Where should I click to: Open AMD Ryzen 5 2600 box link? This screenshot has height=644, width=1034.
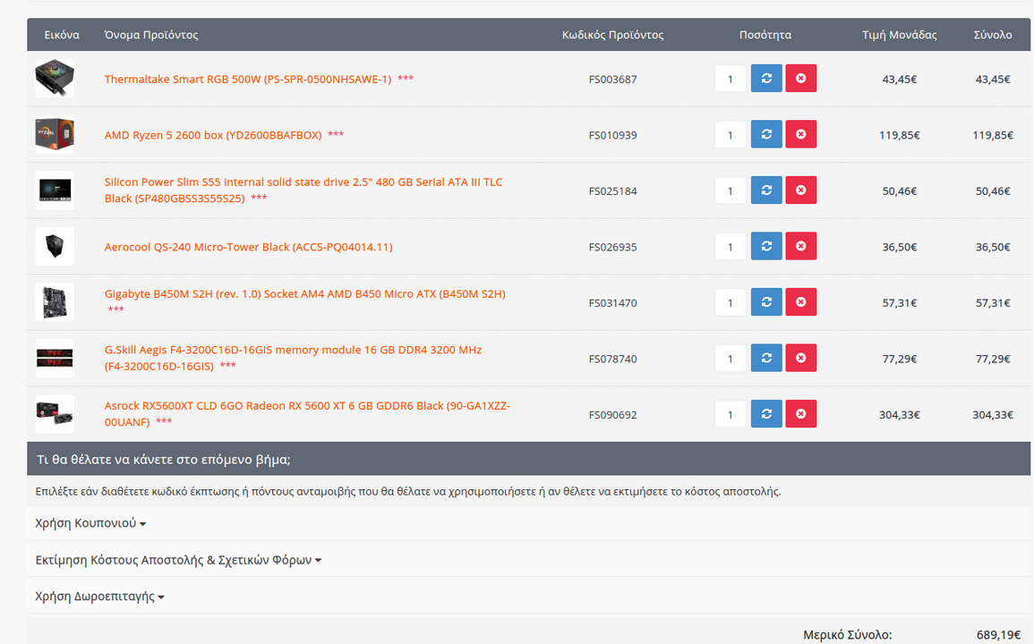tap(213, 135)
